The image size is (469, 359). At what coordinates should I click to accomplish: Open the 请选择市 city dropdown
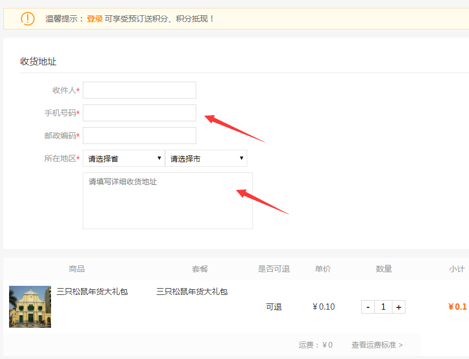[206, 158]
